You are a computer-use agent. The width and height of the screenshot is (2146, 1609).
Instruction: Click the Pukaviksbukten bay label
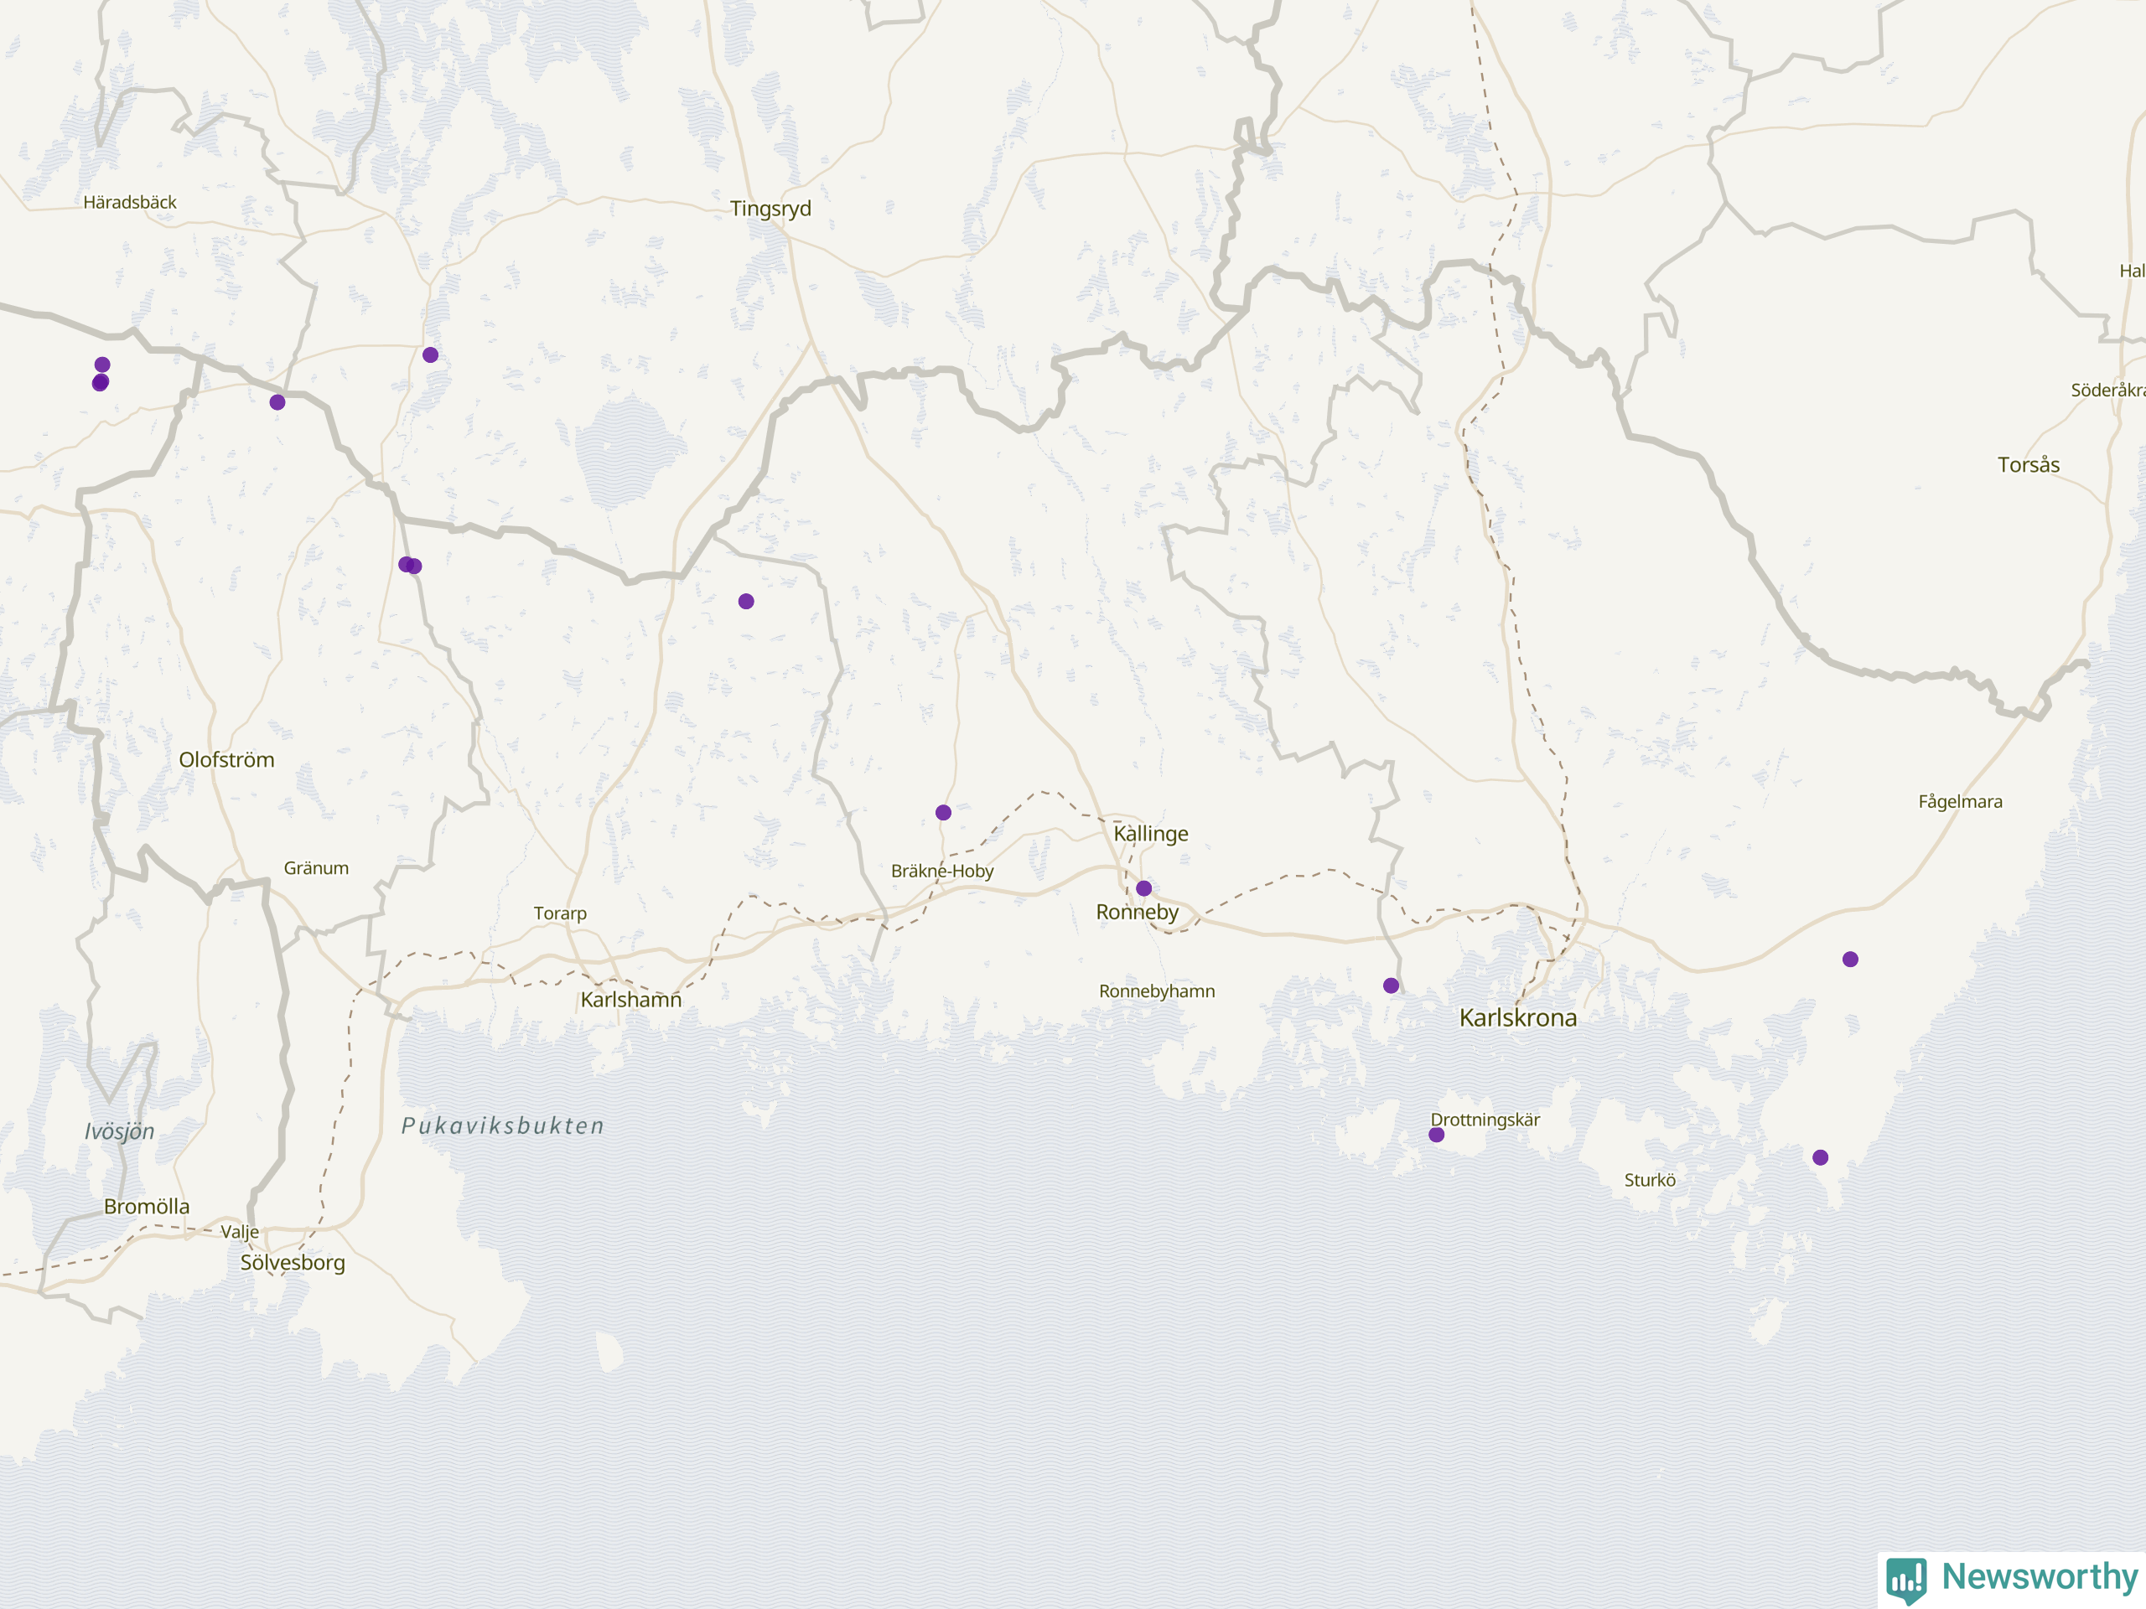[x=504, y=1126]
